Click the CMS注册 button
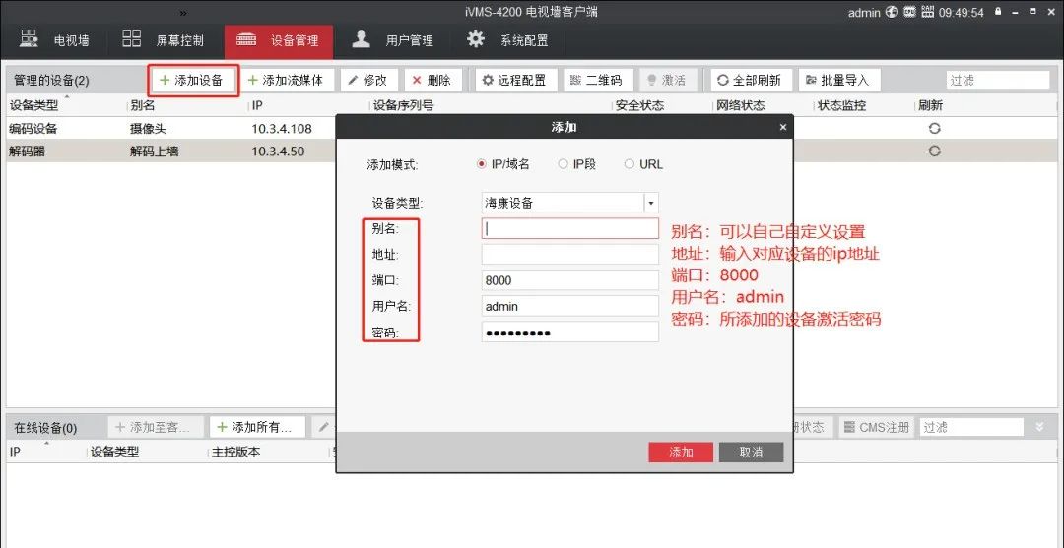 [x=876, y=427]
